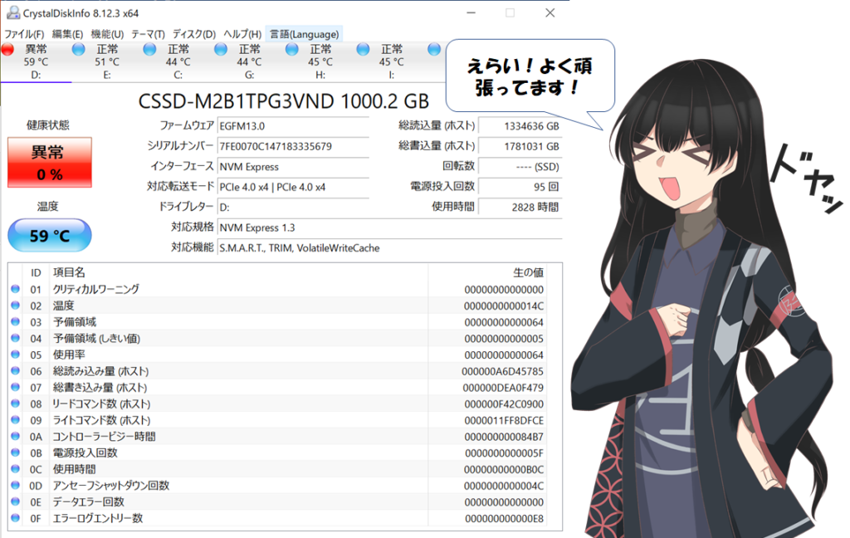The image size is (850, 538).
Task: Click the status orb for データエラー回数 row
Action: click(15, 501)
